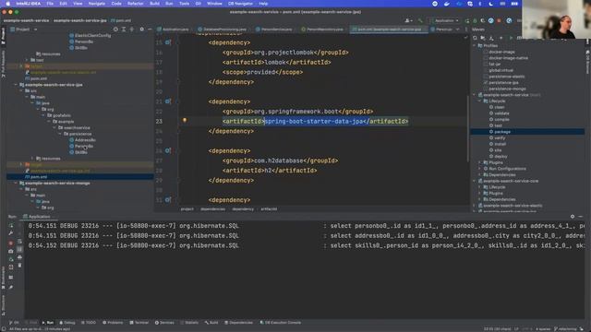The image size is (591, 332).
Task: Click the rerun Application icon in Run panel
Action: 11,225
